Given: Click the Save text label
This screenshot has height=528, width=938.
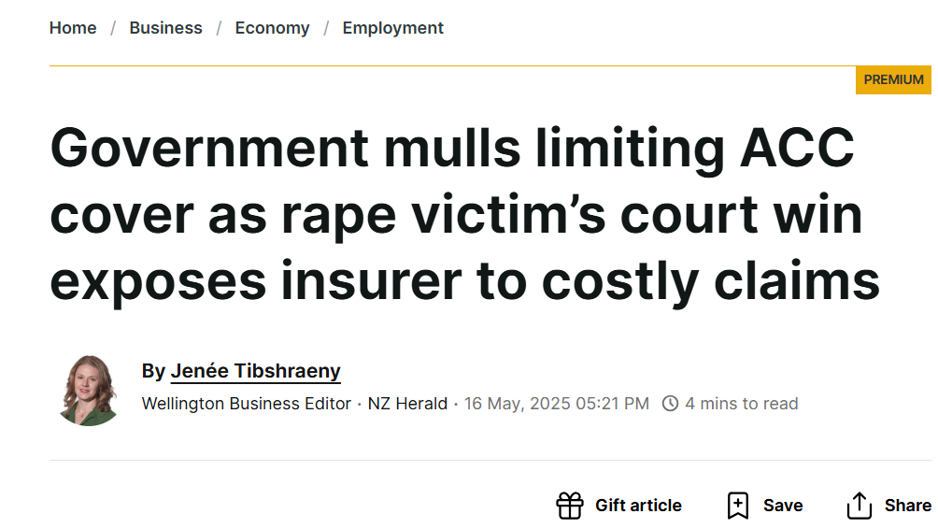Looking at the screenshot, I should coord(783,506).
